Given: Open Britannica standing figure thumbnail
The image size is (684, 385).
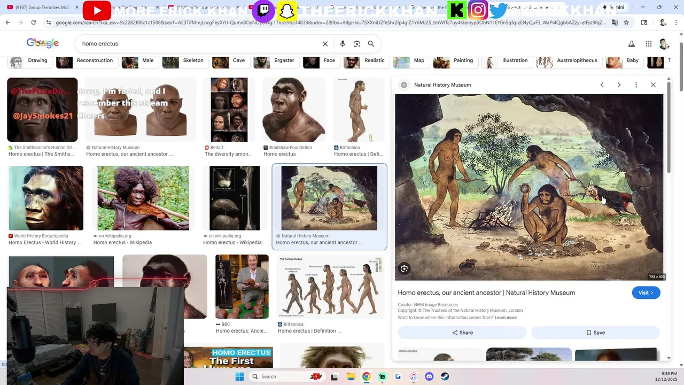Looking at the screenshot, I should (x=359, y=110).
